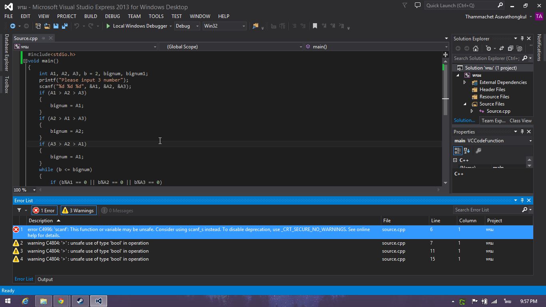Click the feedback speech bubble icon
Viewport: 546px width, 307px height.
tap(418, 5)
